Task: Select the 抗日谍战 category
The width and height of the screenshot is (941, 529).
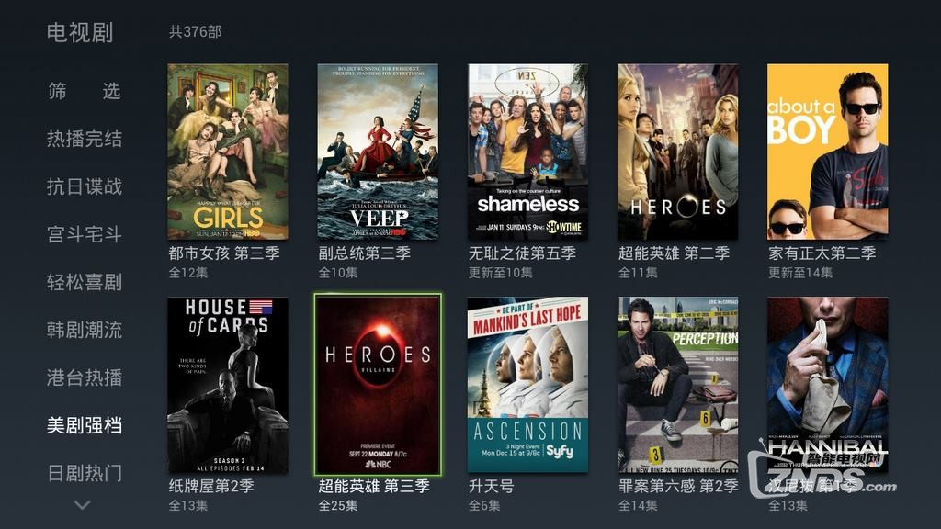Action: pyautogui.click(x=85, y=186)
